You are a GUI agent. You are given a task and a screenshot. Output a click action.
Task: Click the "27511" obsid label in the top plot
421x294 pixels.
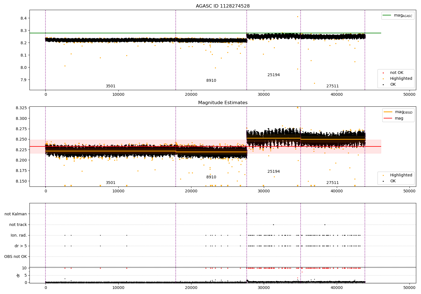click(333, 86)
